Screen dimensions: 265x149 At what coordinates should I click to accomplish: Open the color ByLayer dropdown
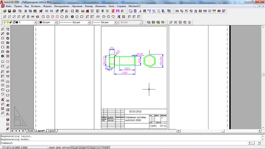point(48,22)
